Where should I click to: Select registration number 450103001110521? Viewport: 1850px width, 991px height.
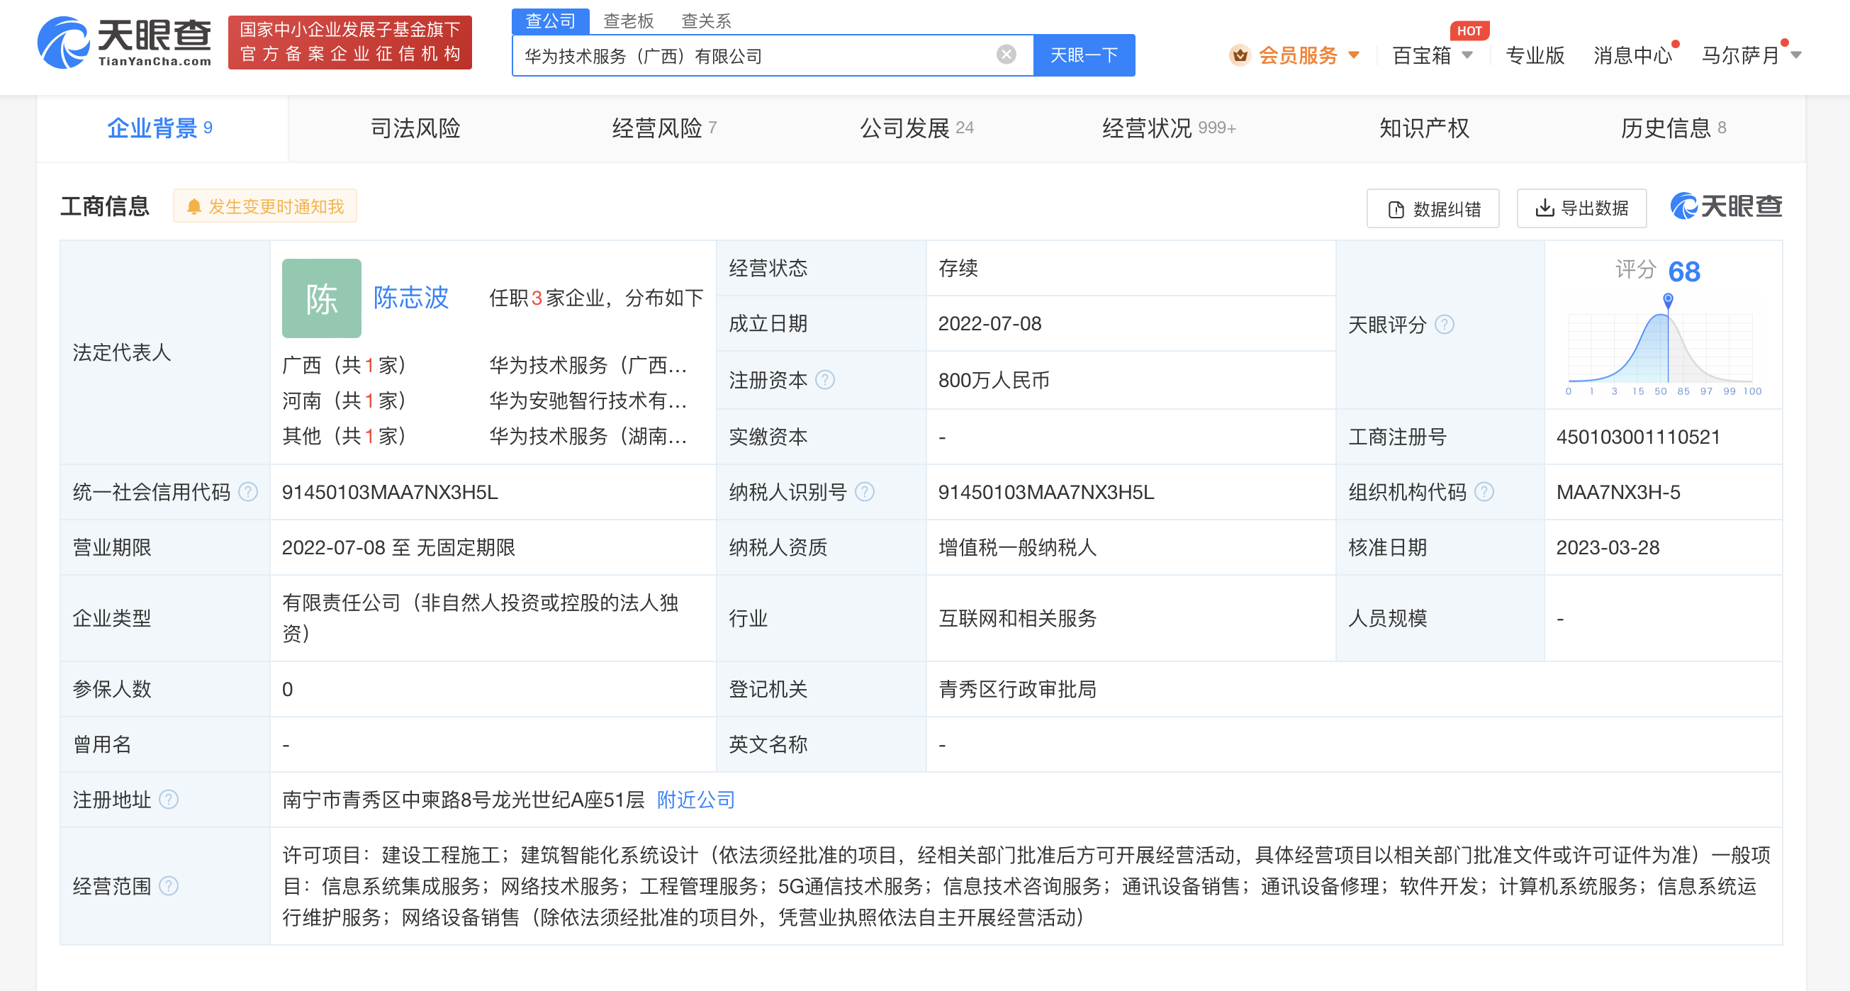pos(1638,437)
